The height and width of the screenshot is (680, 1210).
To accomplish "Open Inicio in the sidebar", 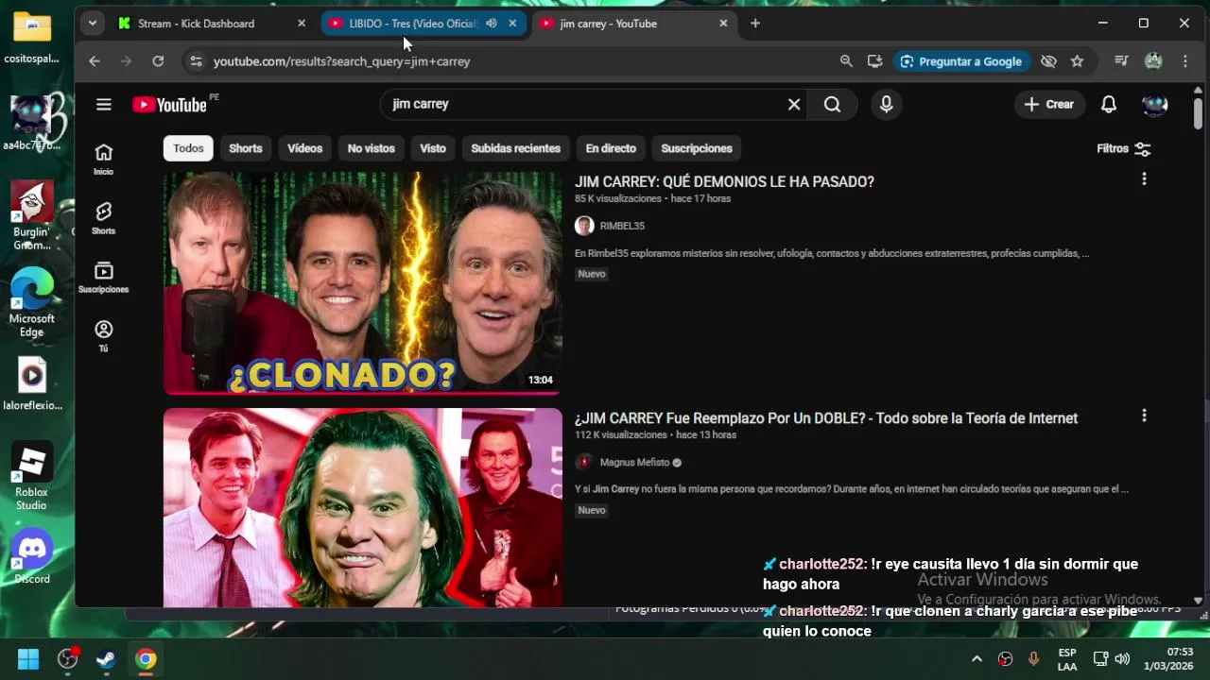I will coord(104,159).
